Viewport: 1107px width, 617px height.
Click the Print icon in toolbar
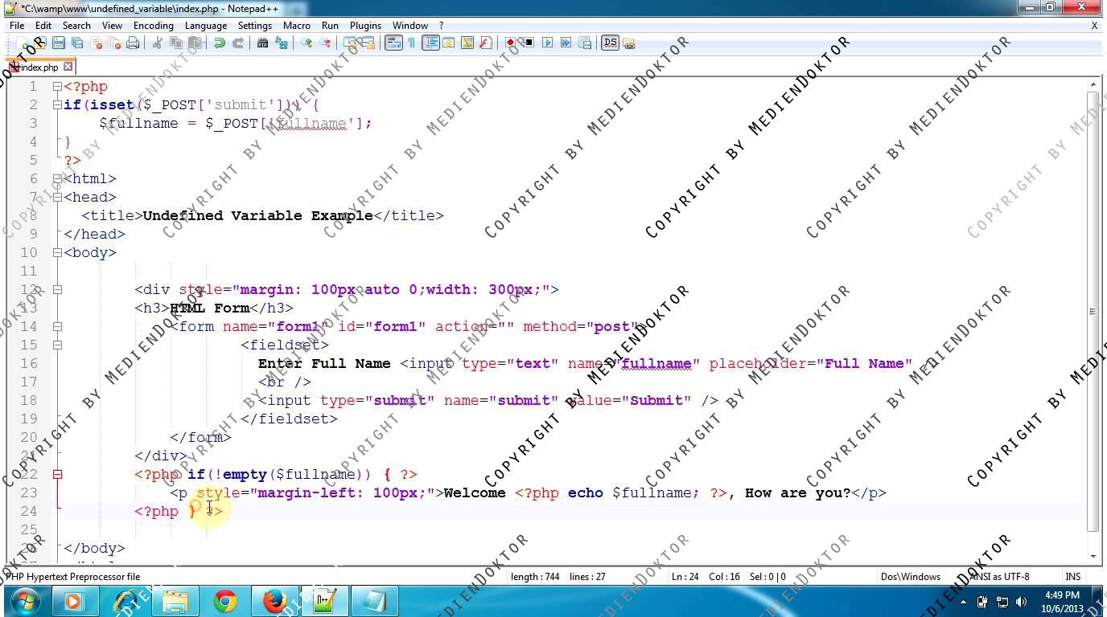[x=133, y=43]
